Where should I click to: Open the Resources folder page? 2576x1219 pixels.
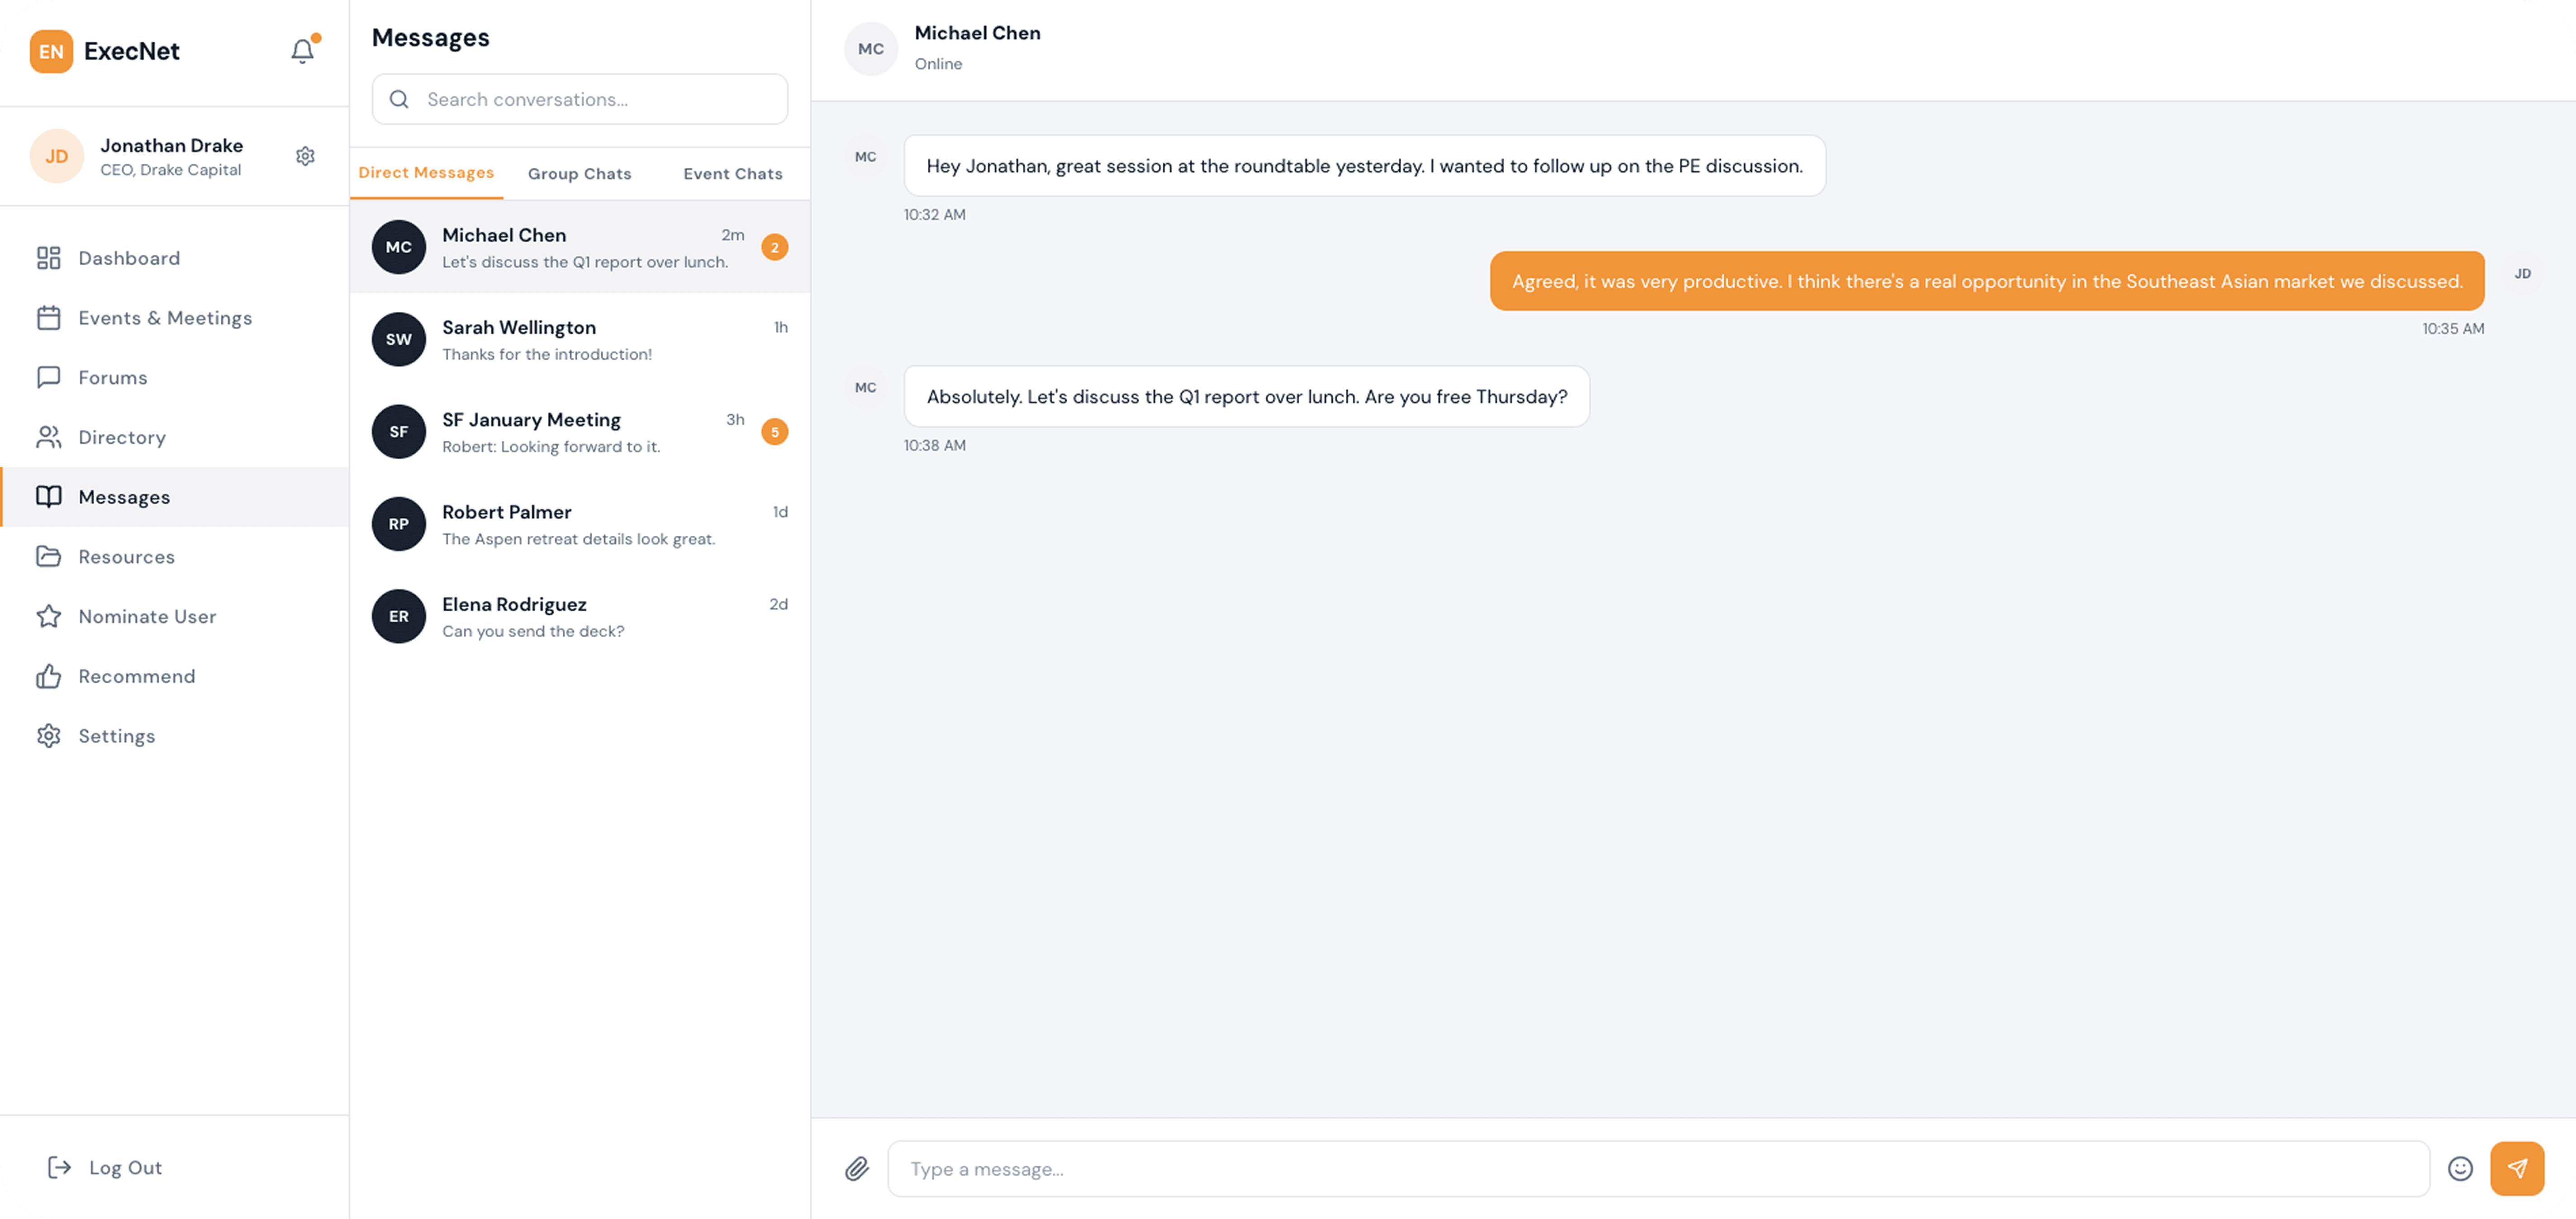click(126, 557)
